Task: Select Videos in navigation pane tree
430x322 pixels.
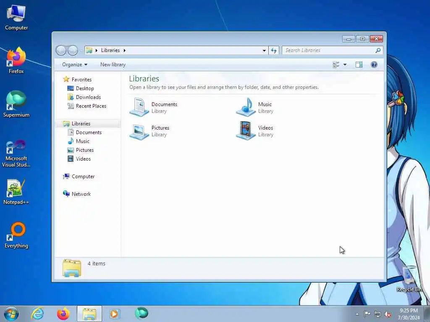Action: (83, 159)
